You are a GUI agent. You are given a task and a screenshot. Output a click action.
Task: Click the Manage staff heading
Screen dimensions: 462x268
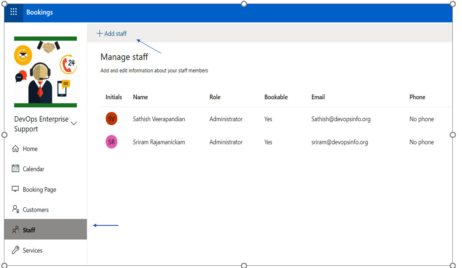tap(124, 57)
